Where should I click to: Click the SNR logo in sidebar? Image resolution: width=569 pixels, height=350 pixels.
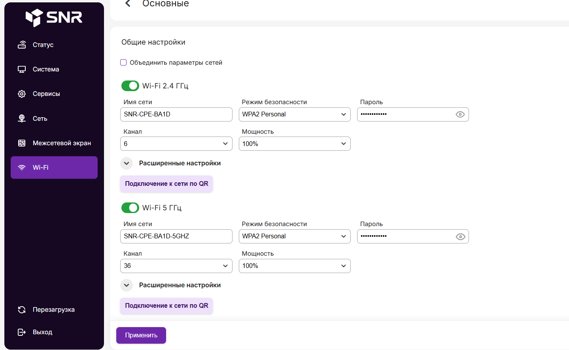(54, 17)
